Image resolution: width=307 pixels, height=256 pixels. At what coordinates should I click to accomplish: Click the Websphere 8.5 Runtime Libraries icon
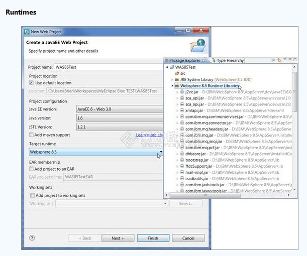point(176,86)
